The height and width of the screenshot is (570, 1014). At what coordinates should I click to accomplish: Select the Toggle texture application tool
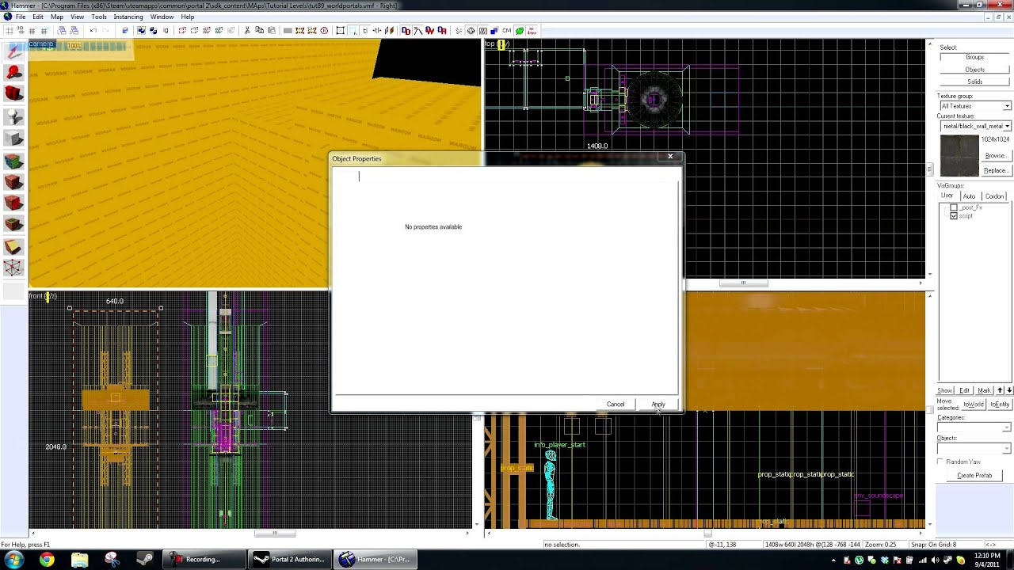(x=13, y=161)
